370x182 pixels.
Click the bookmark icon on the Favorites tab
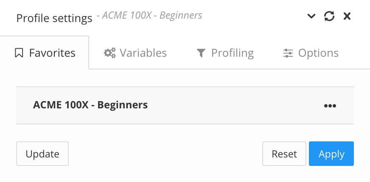pyautogui.click(x=19, y=53)
